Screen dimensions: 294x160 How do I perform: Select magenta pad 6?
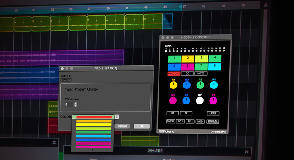tap(188, 67)
